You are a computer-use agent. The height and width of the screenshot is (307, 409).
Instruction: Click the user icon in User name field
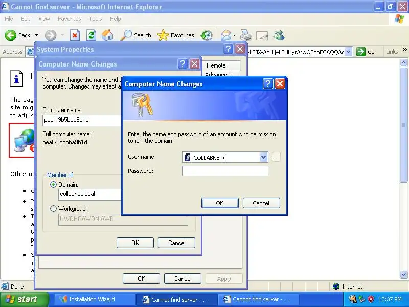pyautogui.click(x=187, y=157)
